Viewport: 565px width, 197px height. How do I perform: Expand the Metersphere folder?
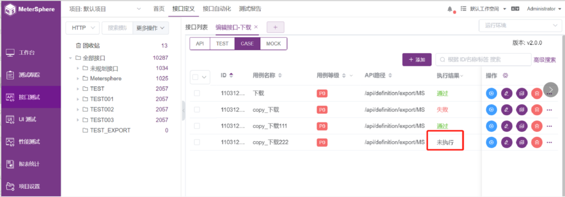[78, 79]
